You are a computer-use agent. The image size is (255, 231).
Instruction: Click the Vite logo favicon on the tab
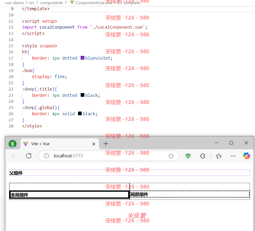click(26, 144)
